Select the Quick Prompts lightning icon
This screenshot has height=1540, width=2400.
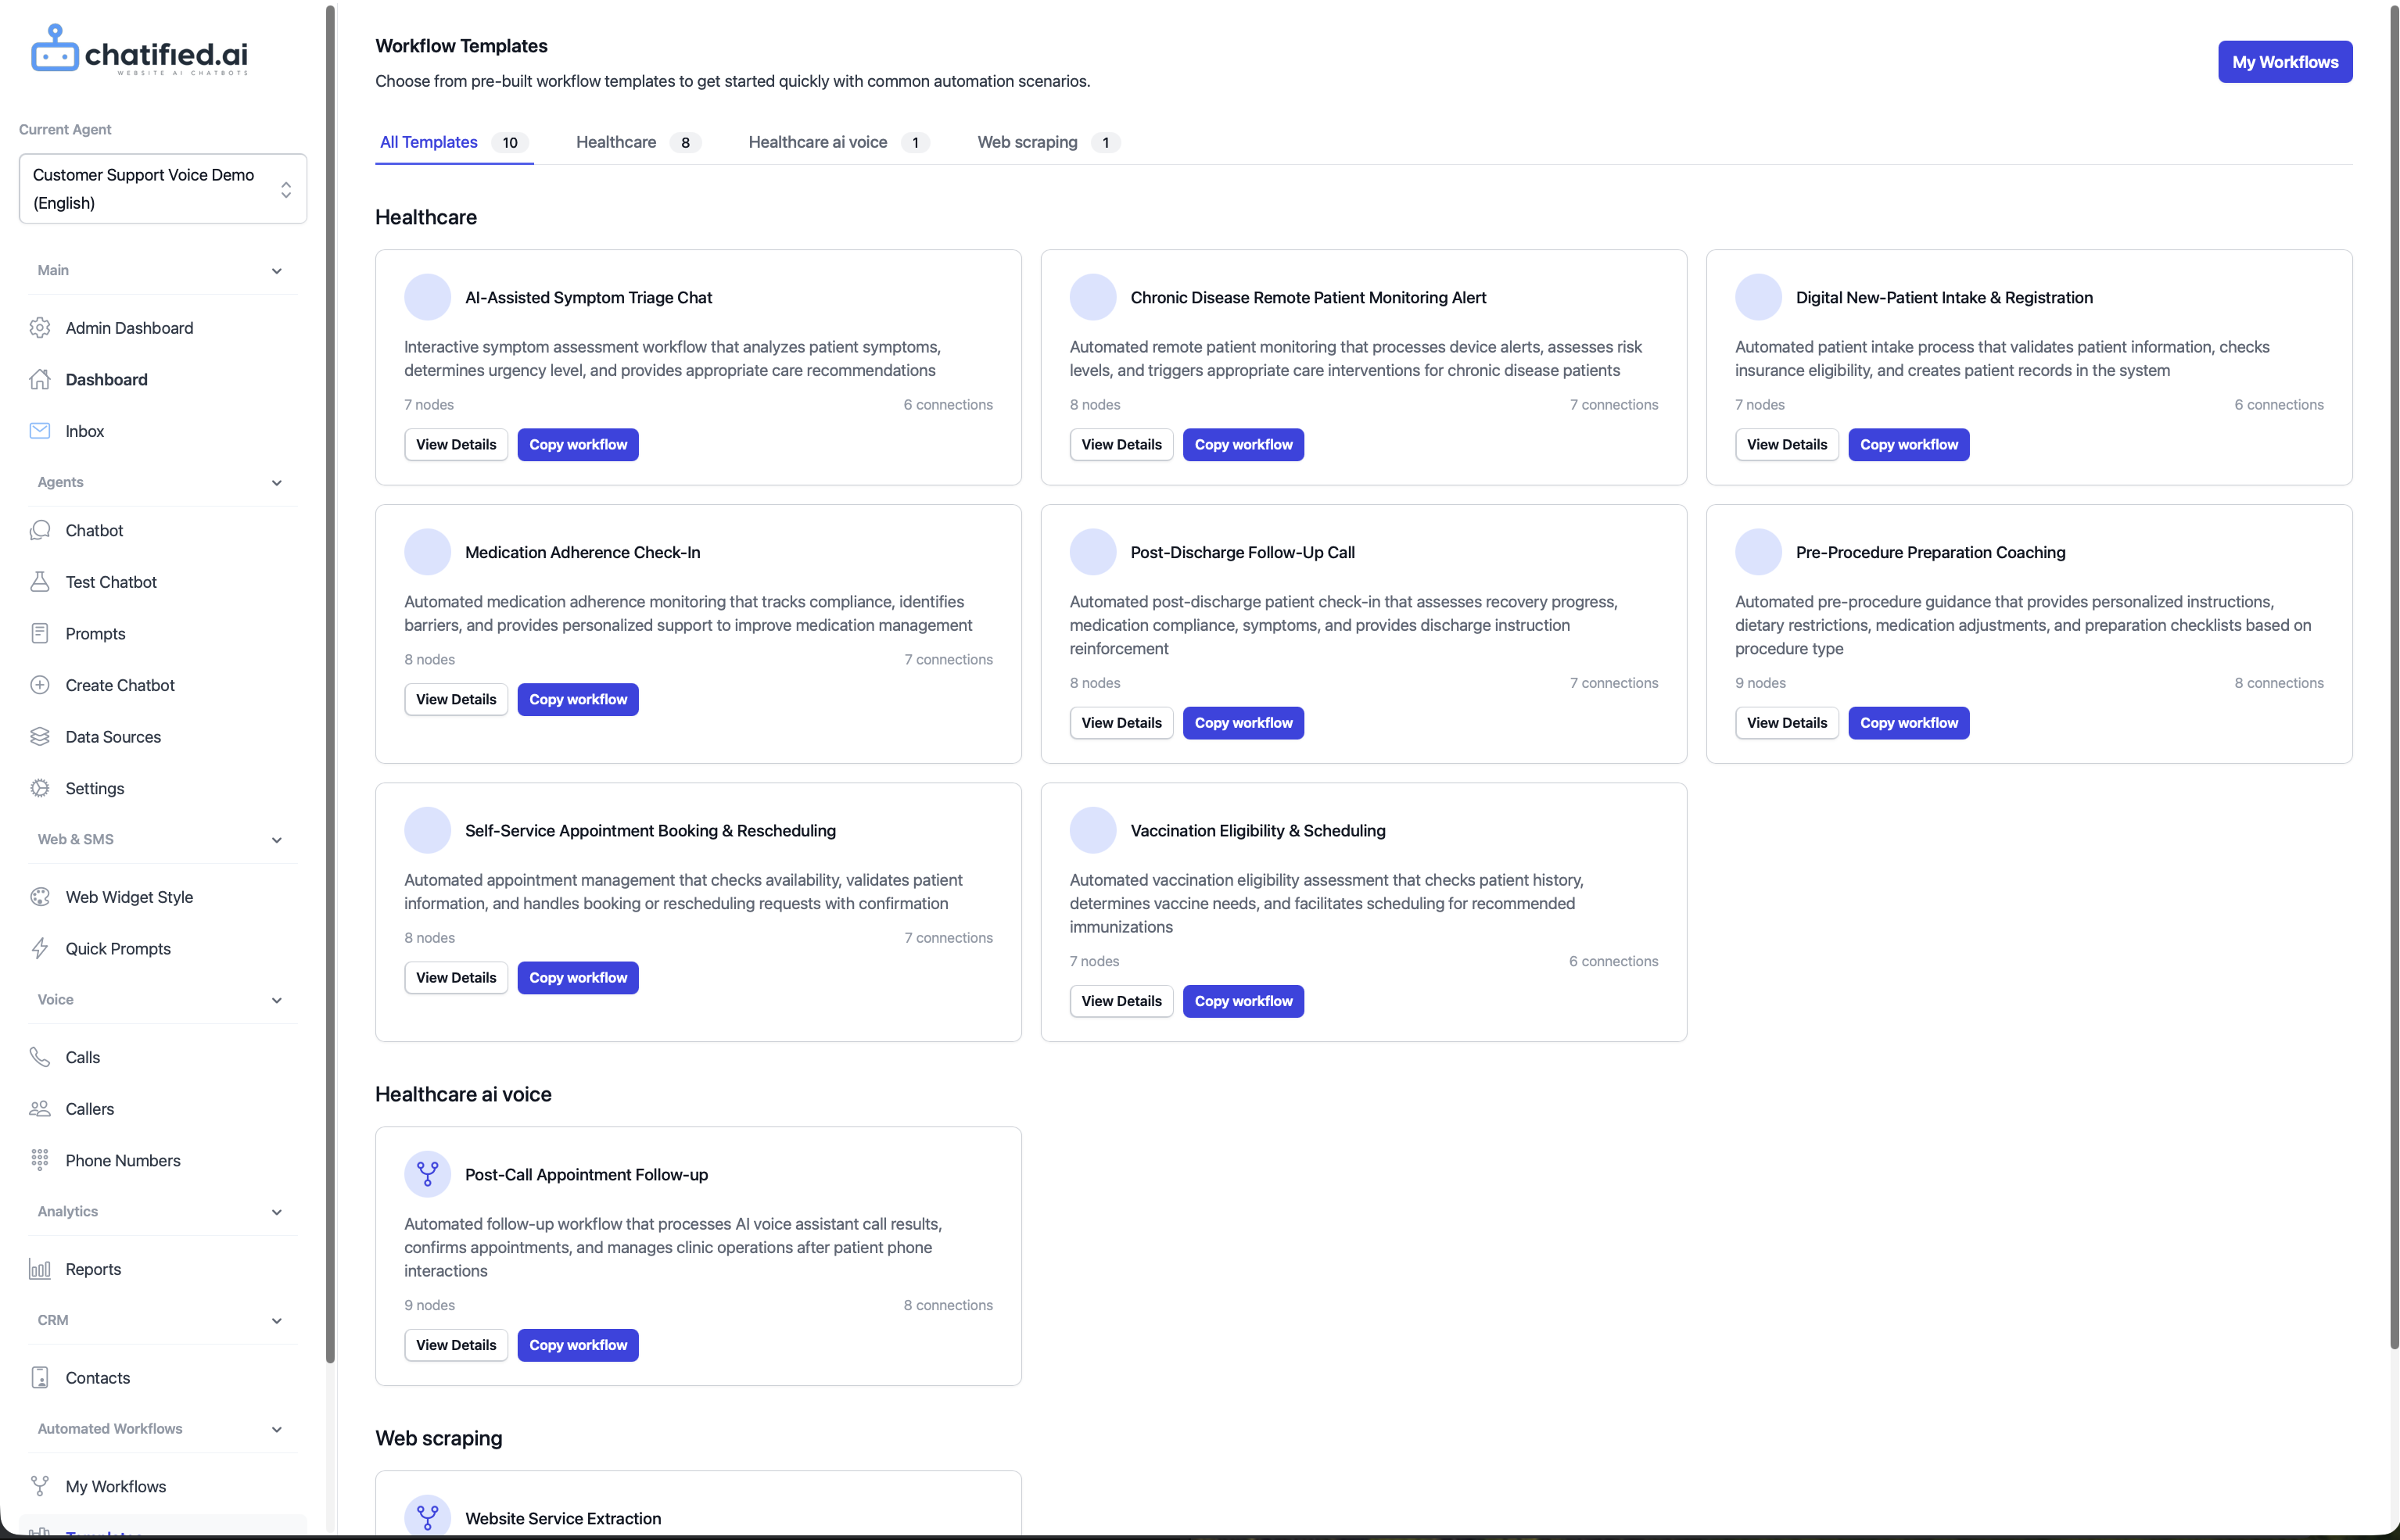[40, 949]
